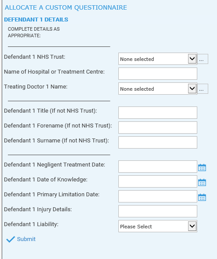Open calendar for Date of Knowledge
Viewport: 217px width, 259px height.
202,182
